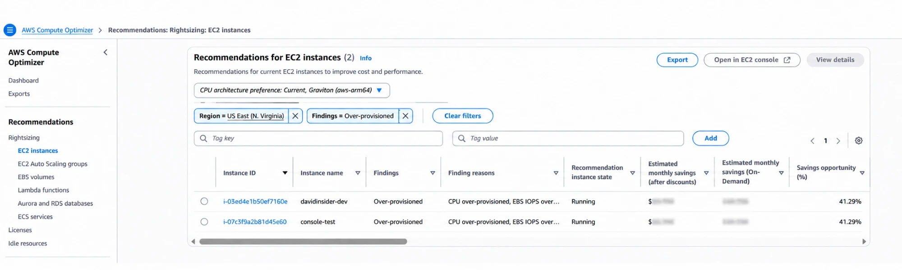
Task: Open the hamburger navigation menu icon
Action: pyautogui.click(x=9, y=30)
